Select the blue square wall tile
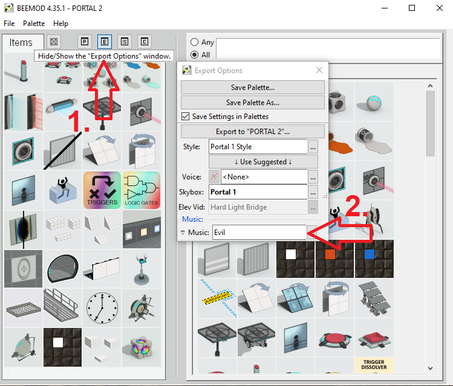The width and height of the screenshot is (453, 386). 374,259
